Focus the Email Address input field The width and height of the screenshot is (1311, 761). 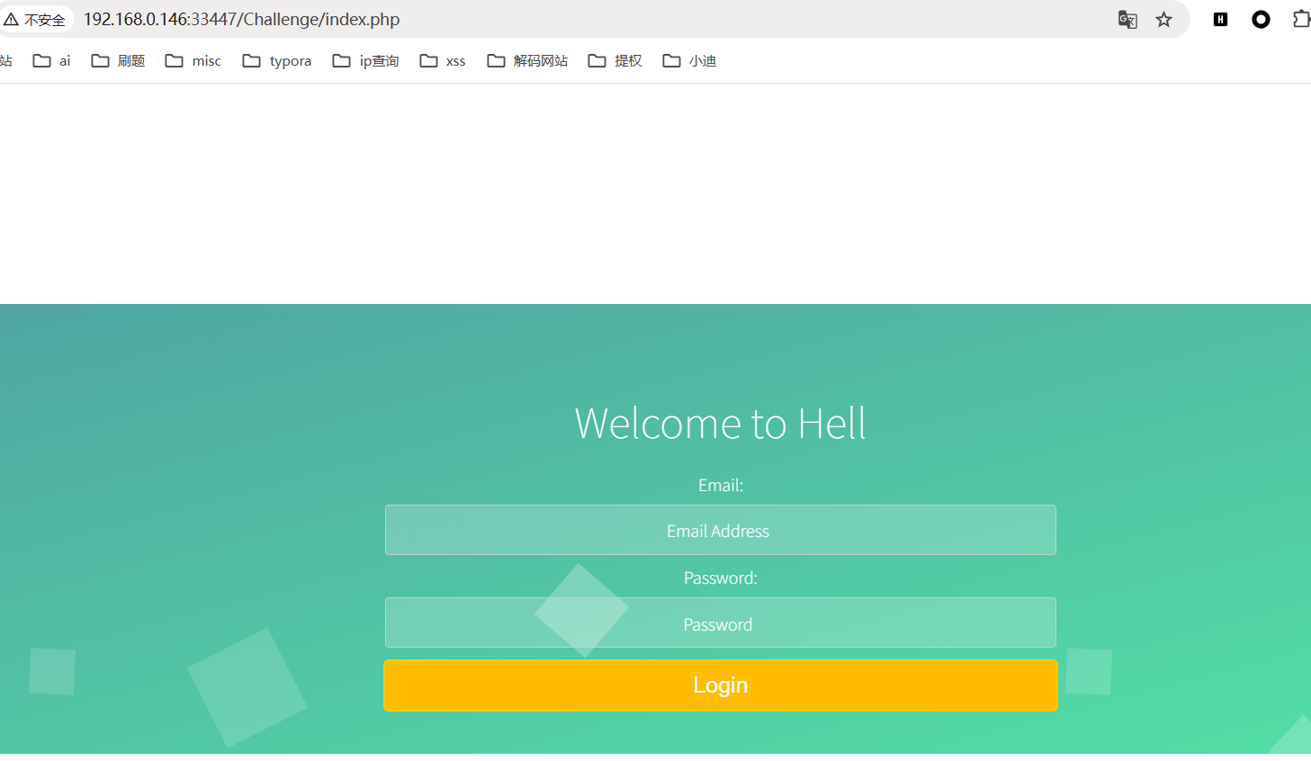click(720, 530)
